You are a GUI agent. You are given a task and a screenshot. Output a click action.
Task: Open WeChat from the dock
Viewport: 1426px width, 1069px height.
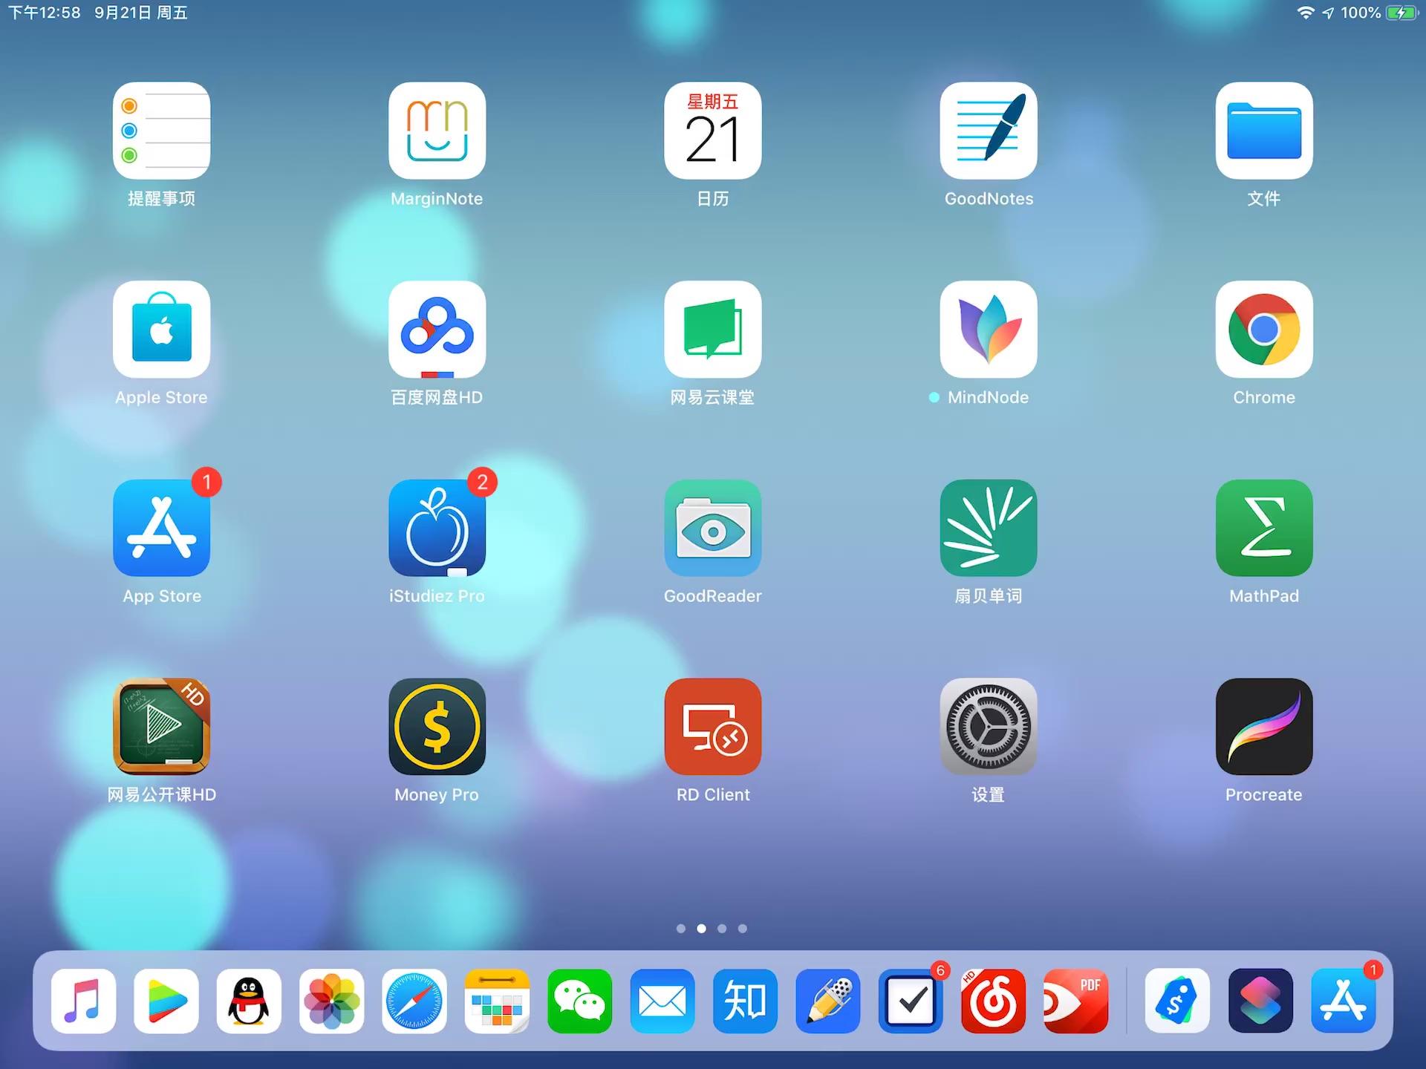579,1001
